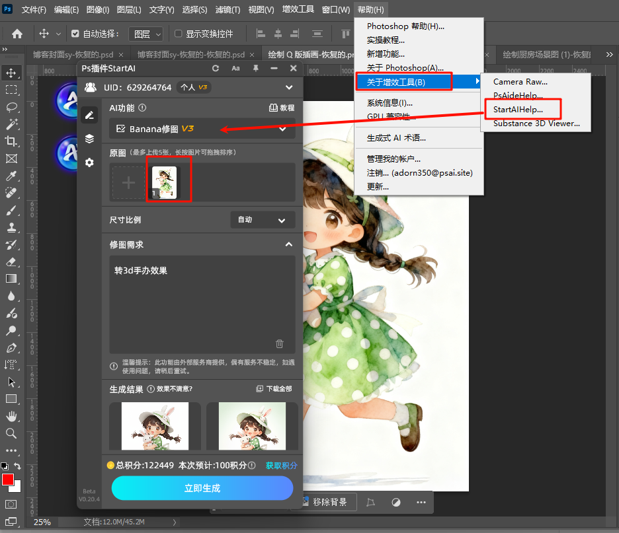Image resolution: width=619 pixels, height=533 pixels.
Task: Collapse the 修图需求 section
Action: pyautogui.click(x=288, y=244)
